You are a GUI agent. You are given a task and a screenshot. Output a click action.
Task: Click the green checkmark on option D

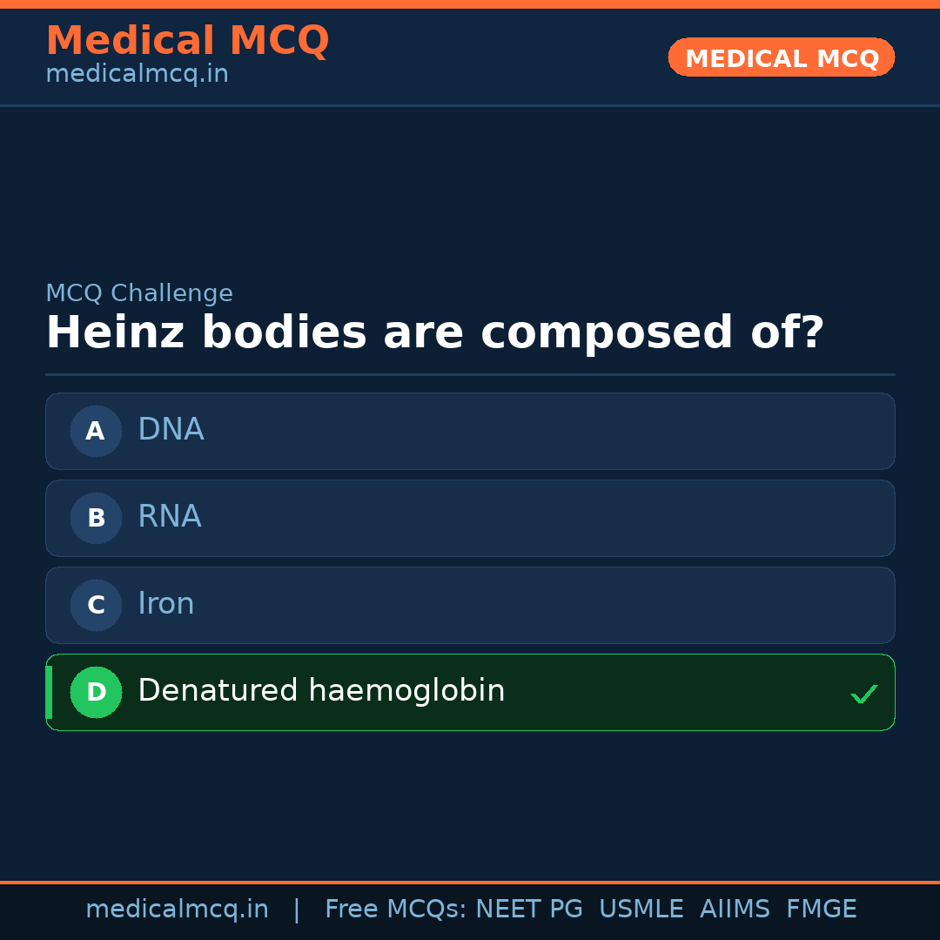point(863,694)
